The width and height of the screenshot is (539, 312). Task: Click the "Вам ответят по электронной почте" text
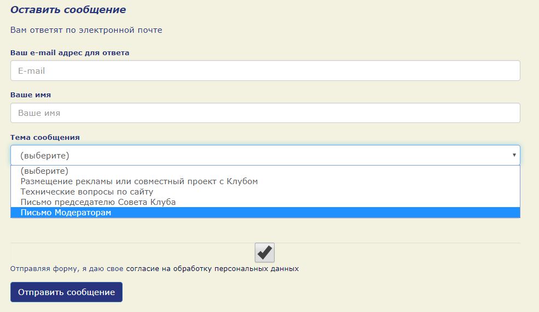[86, 30]
